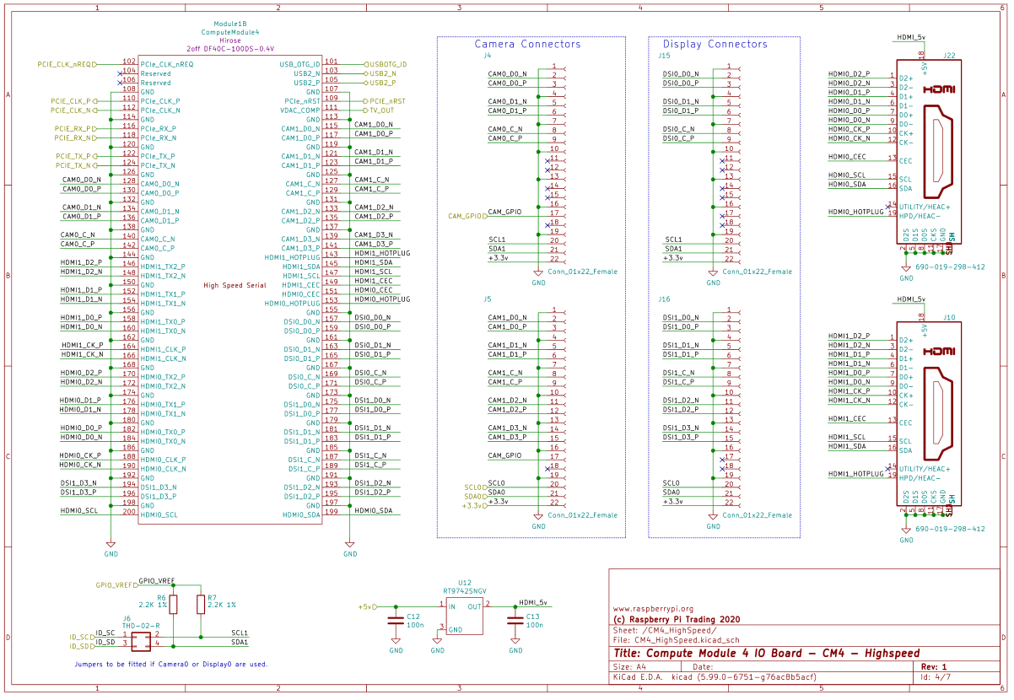Select capacitor C13 symbol

tap(514, 621)
